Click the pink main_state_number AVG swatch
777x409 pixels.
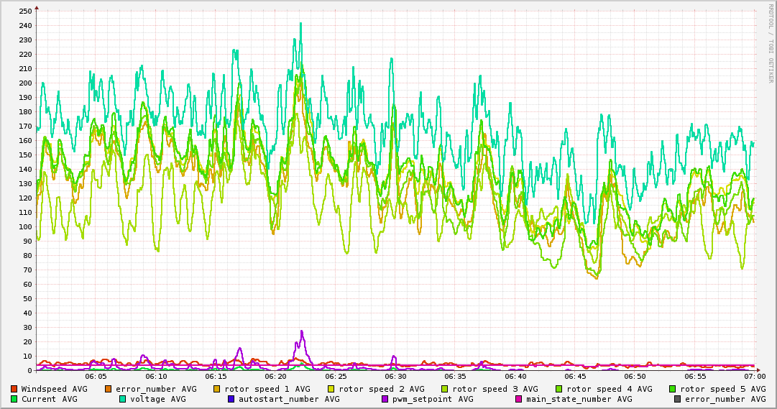pos(519,399)
